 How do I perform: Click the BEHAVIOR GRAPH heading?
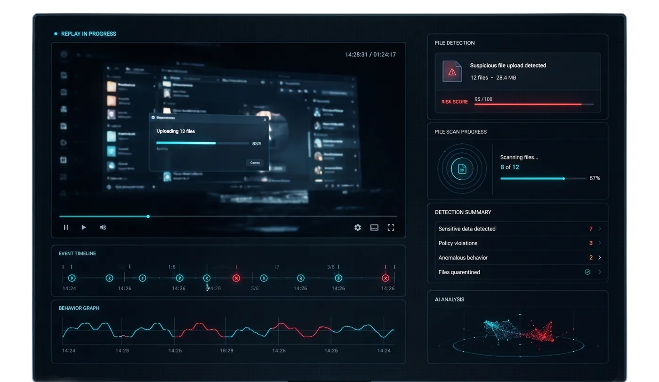point(79,308)
